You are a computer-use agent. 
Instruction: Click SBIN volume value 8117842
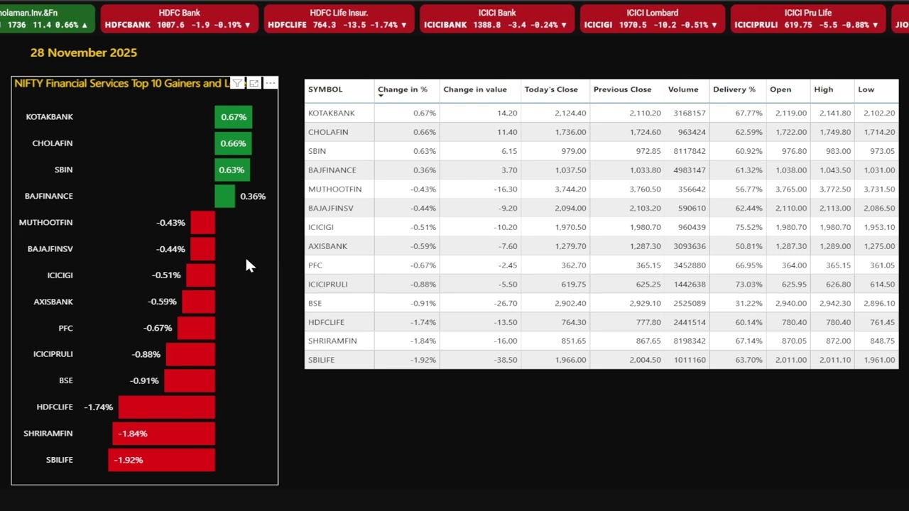[689, 151]
